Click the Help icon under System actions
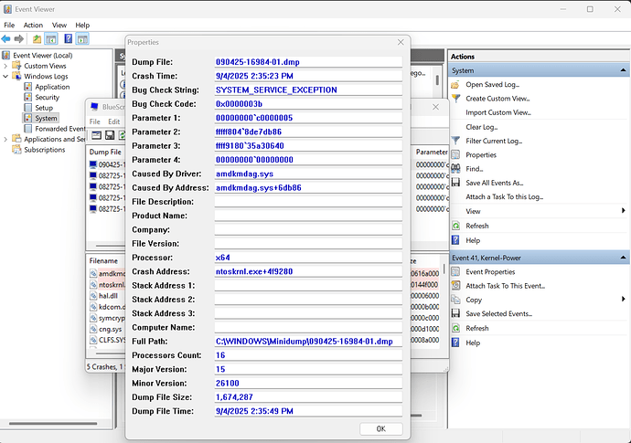Screen dimensions: 631x443 coord(455,240)
